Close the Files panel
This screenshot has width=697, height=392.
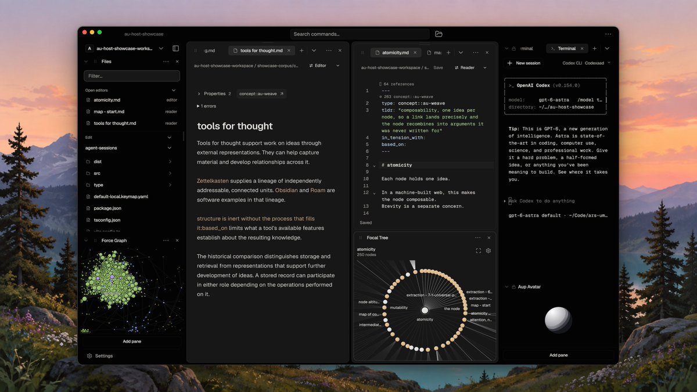[177, 62]
